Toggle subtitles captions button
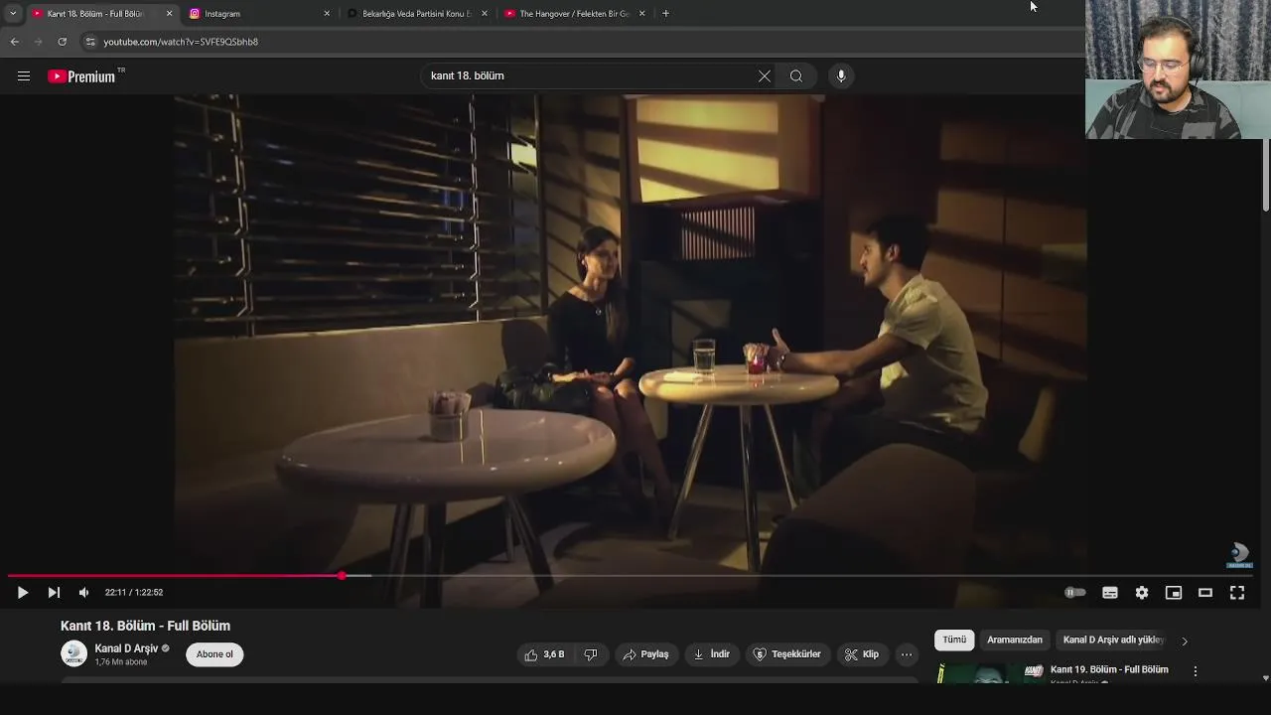1271x715 pixels. (x=1110, y=593)
